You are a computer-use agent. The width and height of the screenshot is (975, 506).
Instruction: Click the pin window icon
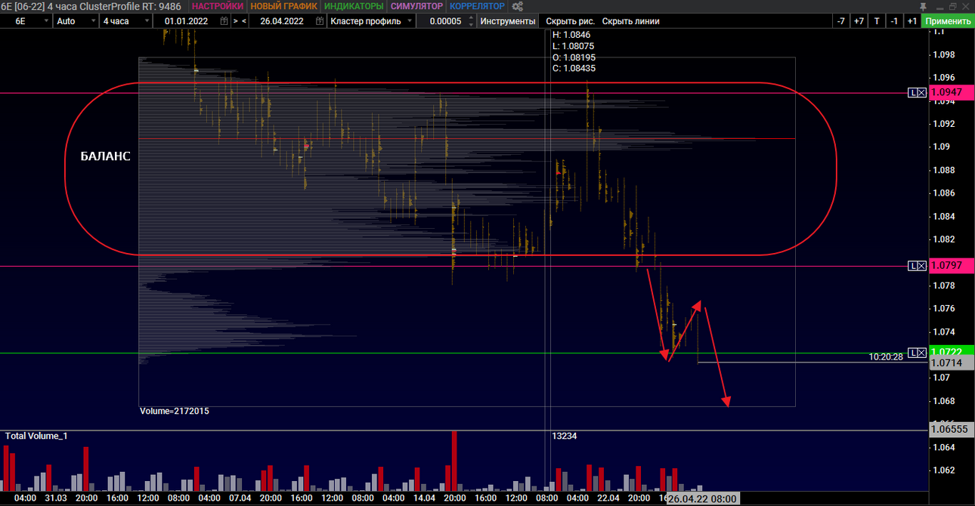click(923, 6)
